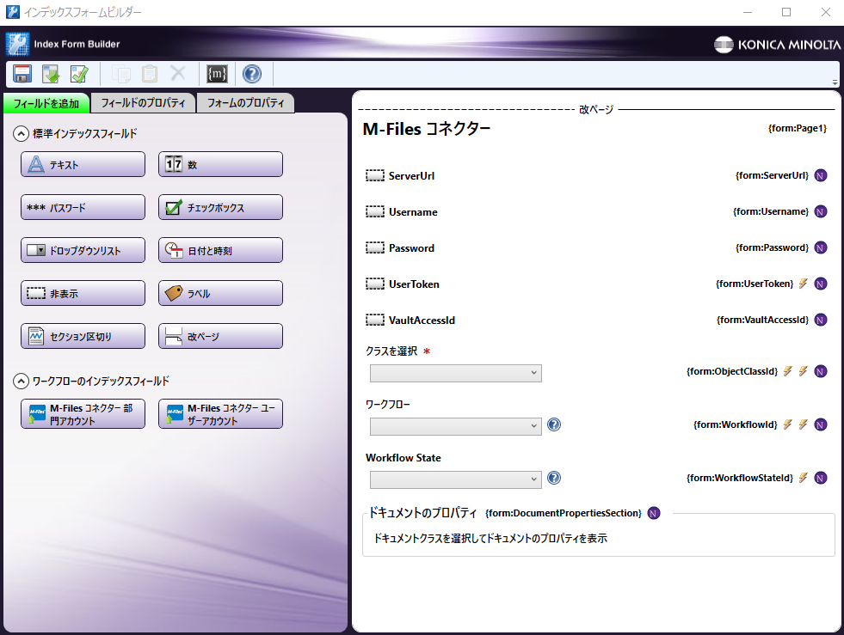Screen dimensions: 844x635
Task: Add a 改ページ page break
Action: (x=221, y=336)
